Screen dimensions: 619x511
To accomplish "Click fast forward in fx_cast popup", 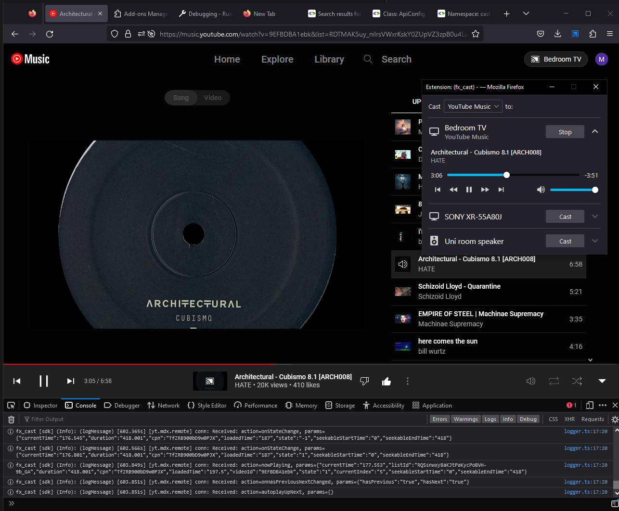I will [x=485, y=190].
